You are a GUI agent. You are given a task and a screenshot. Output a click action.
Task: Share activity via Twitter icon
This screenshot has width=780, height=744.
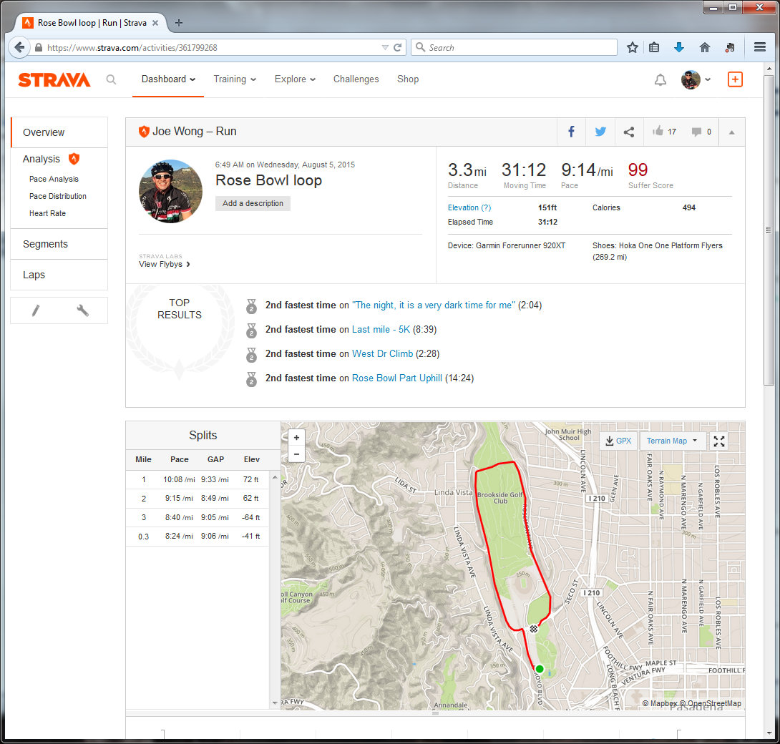click(600, 132)
